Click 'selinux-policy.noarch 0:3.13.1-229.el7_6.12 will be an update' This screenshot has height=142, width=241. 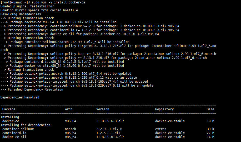(81, 78)
